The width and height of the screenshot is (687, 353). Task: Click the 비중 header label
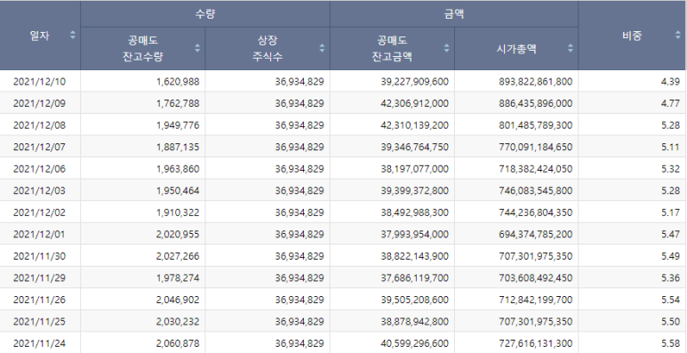[632, 36]
